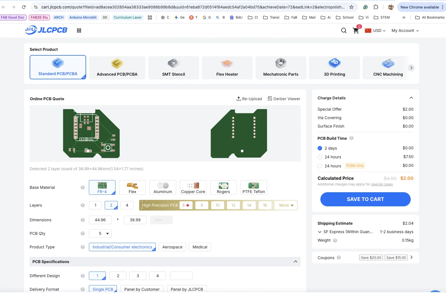Click the Re-Upload icon
The height and width of the screenshot is (293, 446).
pos(239,99)
